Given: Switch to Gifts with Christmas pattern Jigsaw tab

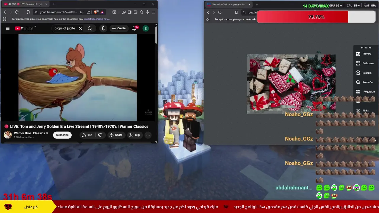Looking at the screenshot, I should [229, 4].
